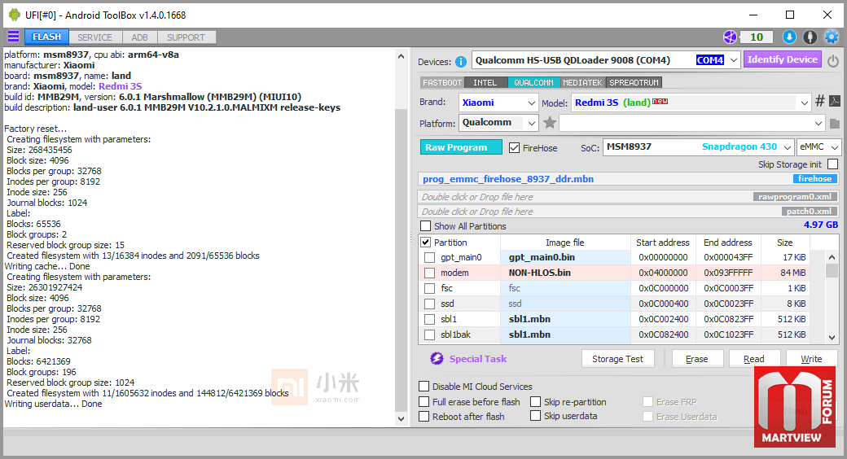Click the NON-HLOS.bin image file cell
The width and height of the screenshot is (847, 459).
click(x=565, y=273)
